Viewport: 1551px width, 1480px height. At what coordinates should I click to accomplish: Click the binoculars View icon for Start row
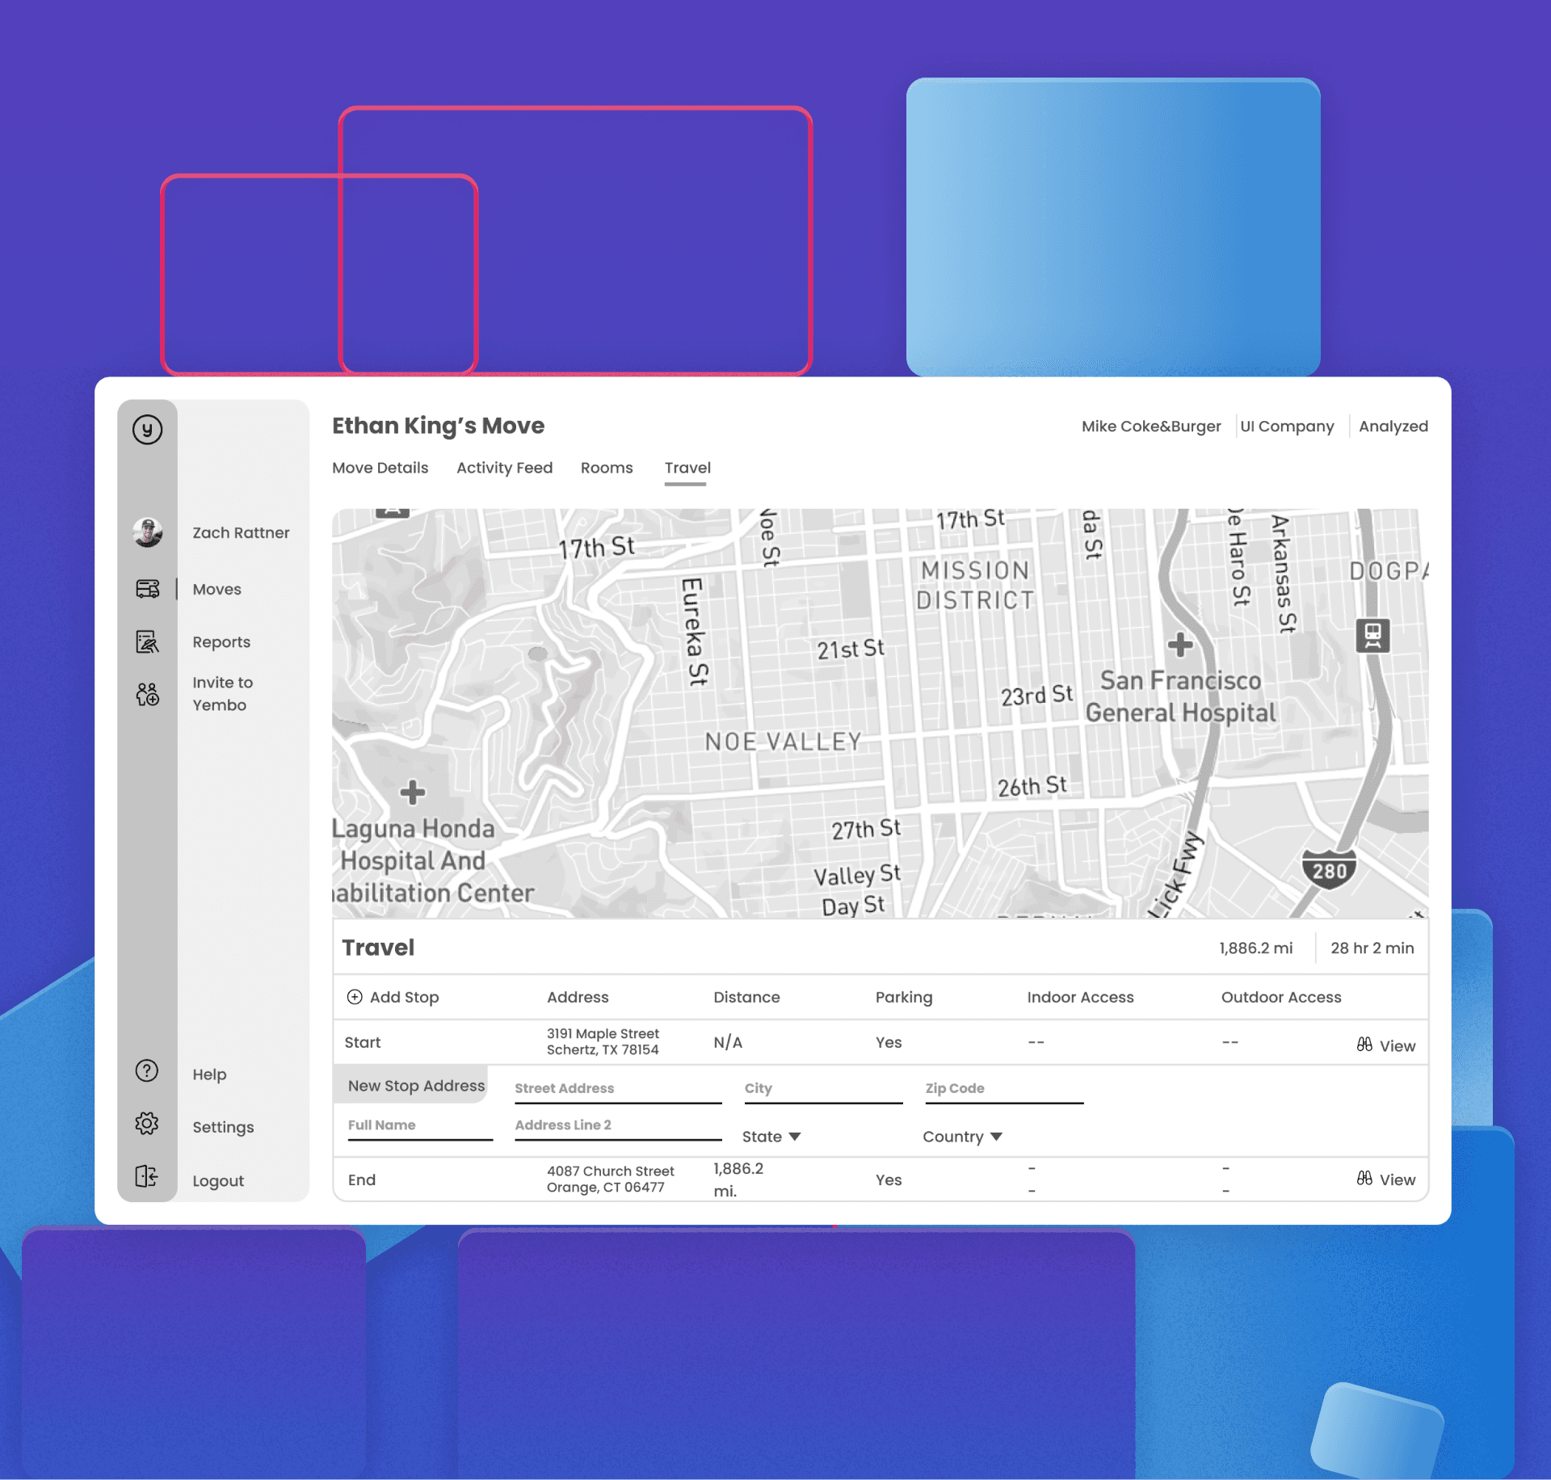1364,1045
